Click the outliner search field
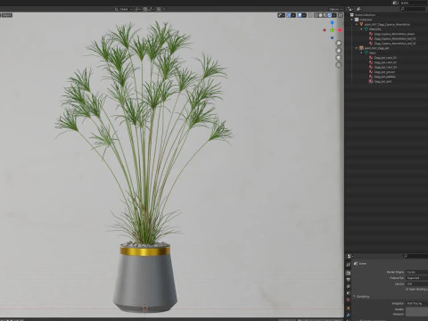The image size is (428, 321). 413,9
